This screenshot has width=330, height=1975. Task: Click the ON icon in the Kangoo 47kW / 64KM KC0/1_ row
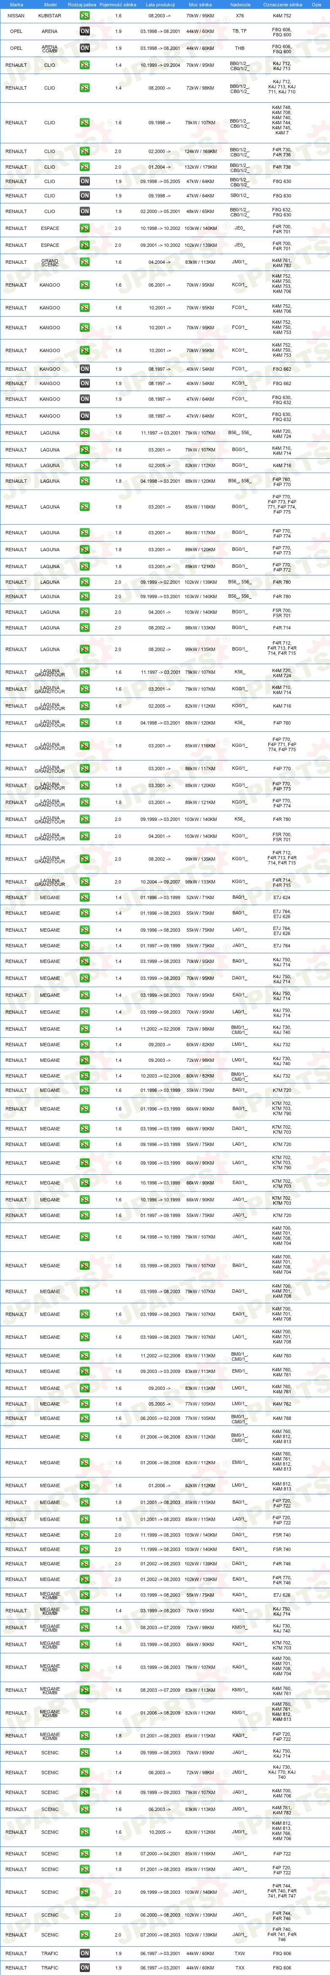84,416
